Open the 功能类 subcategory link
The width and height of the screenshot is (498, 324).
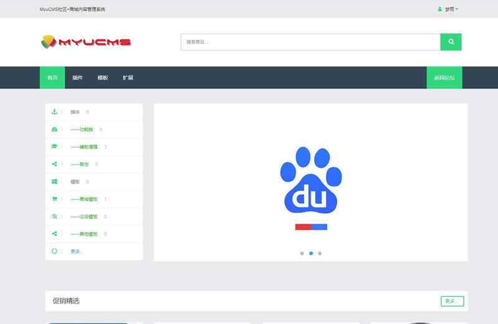(x=82, y=130)
